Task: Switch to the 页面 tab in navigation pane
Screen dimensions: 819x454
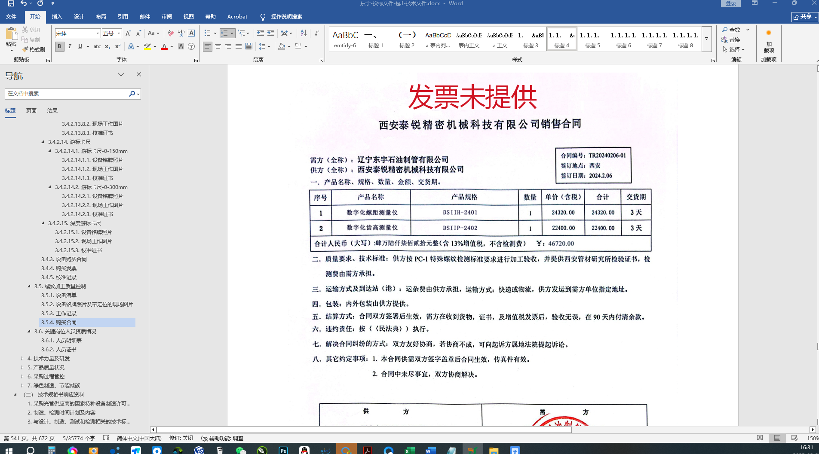Action: [x=31, y=111]
